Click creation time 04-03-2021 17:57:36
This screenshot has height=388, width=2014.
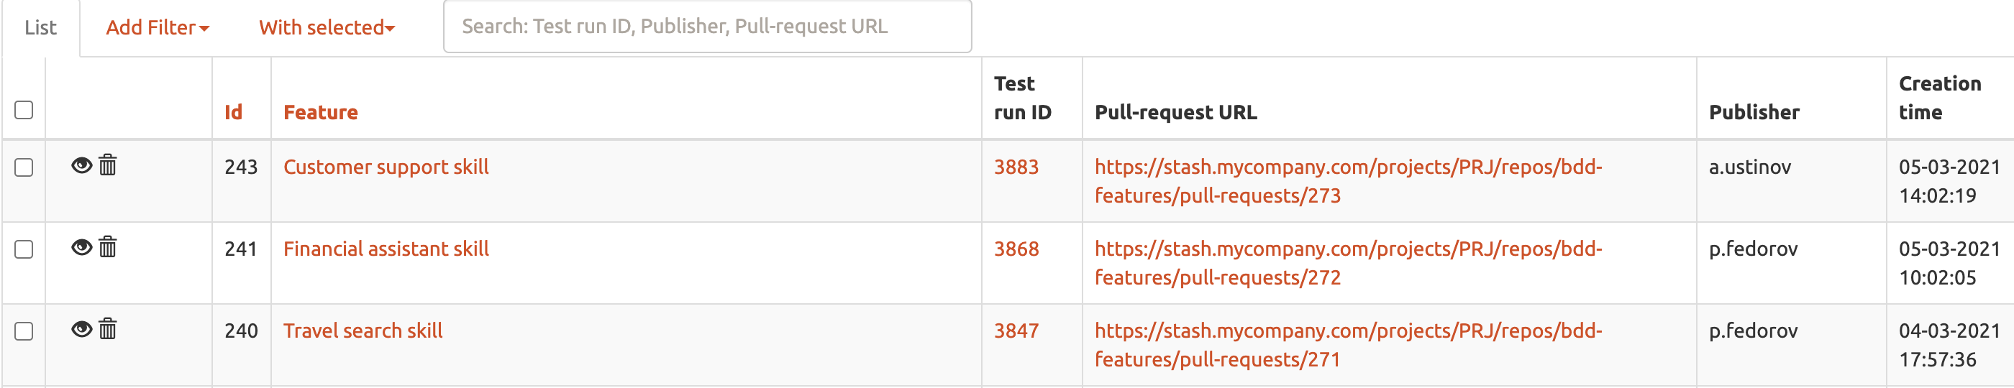click(1949, 345)
